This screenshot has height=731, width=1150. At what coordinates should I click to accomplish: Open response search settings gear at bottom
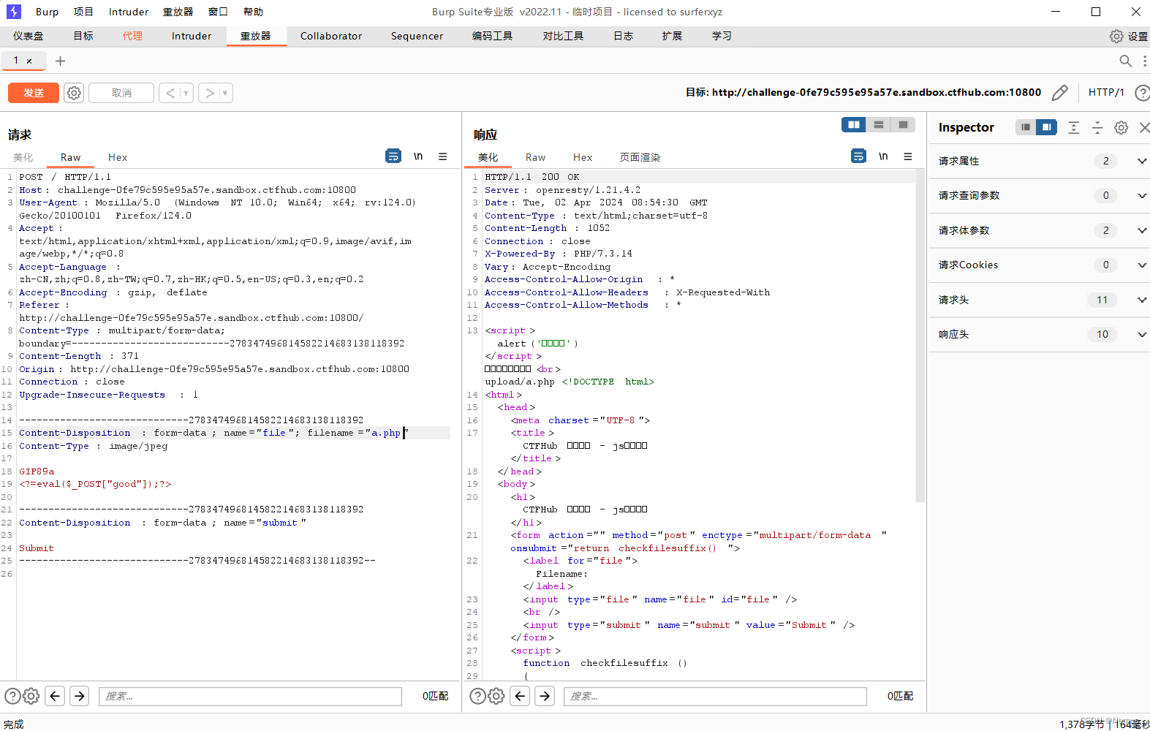496,696
